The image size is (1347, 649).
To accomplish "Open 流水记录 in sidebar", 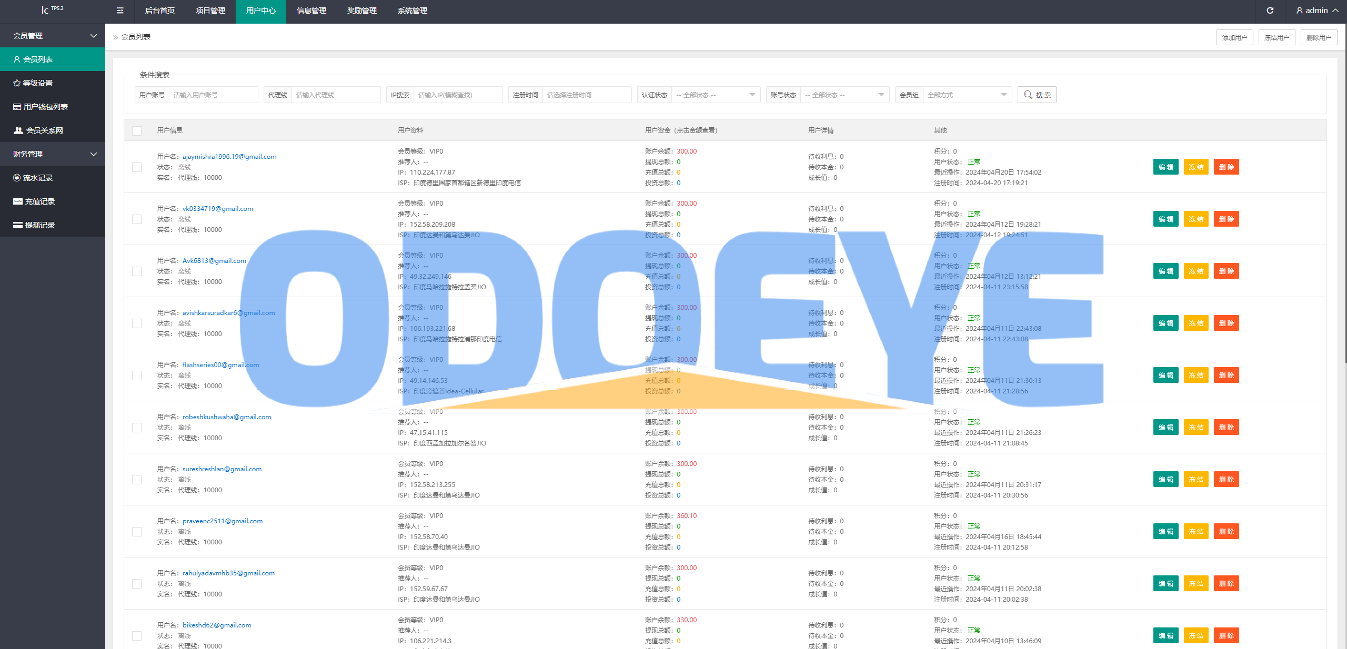I will click(53, 178).
